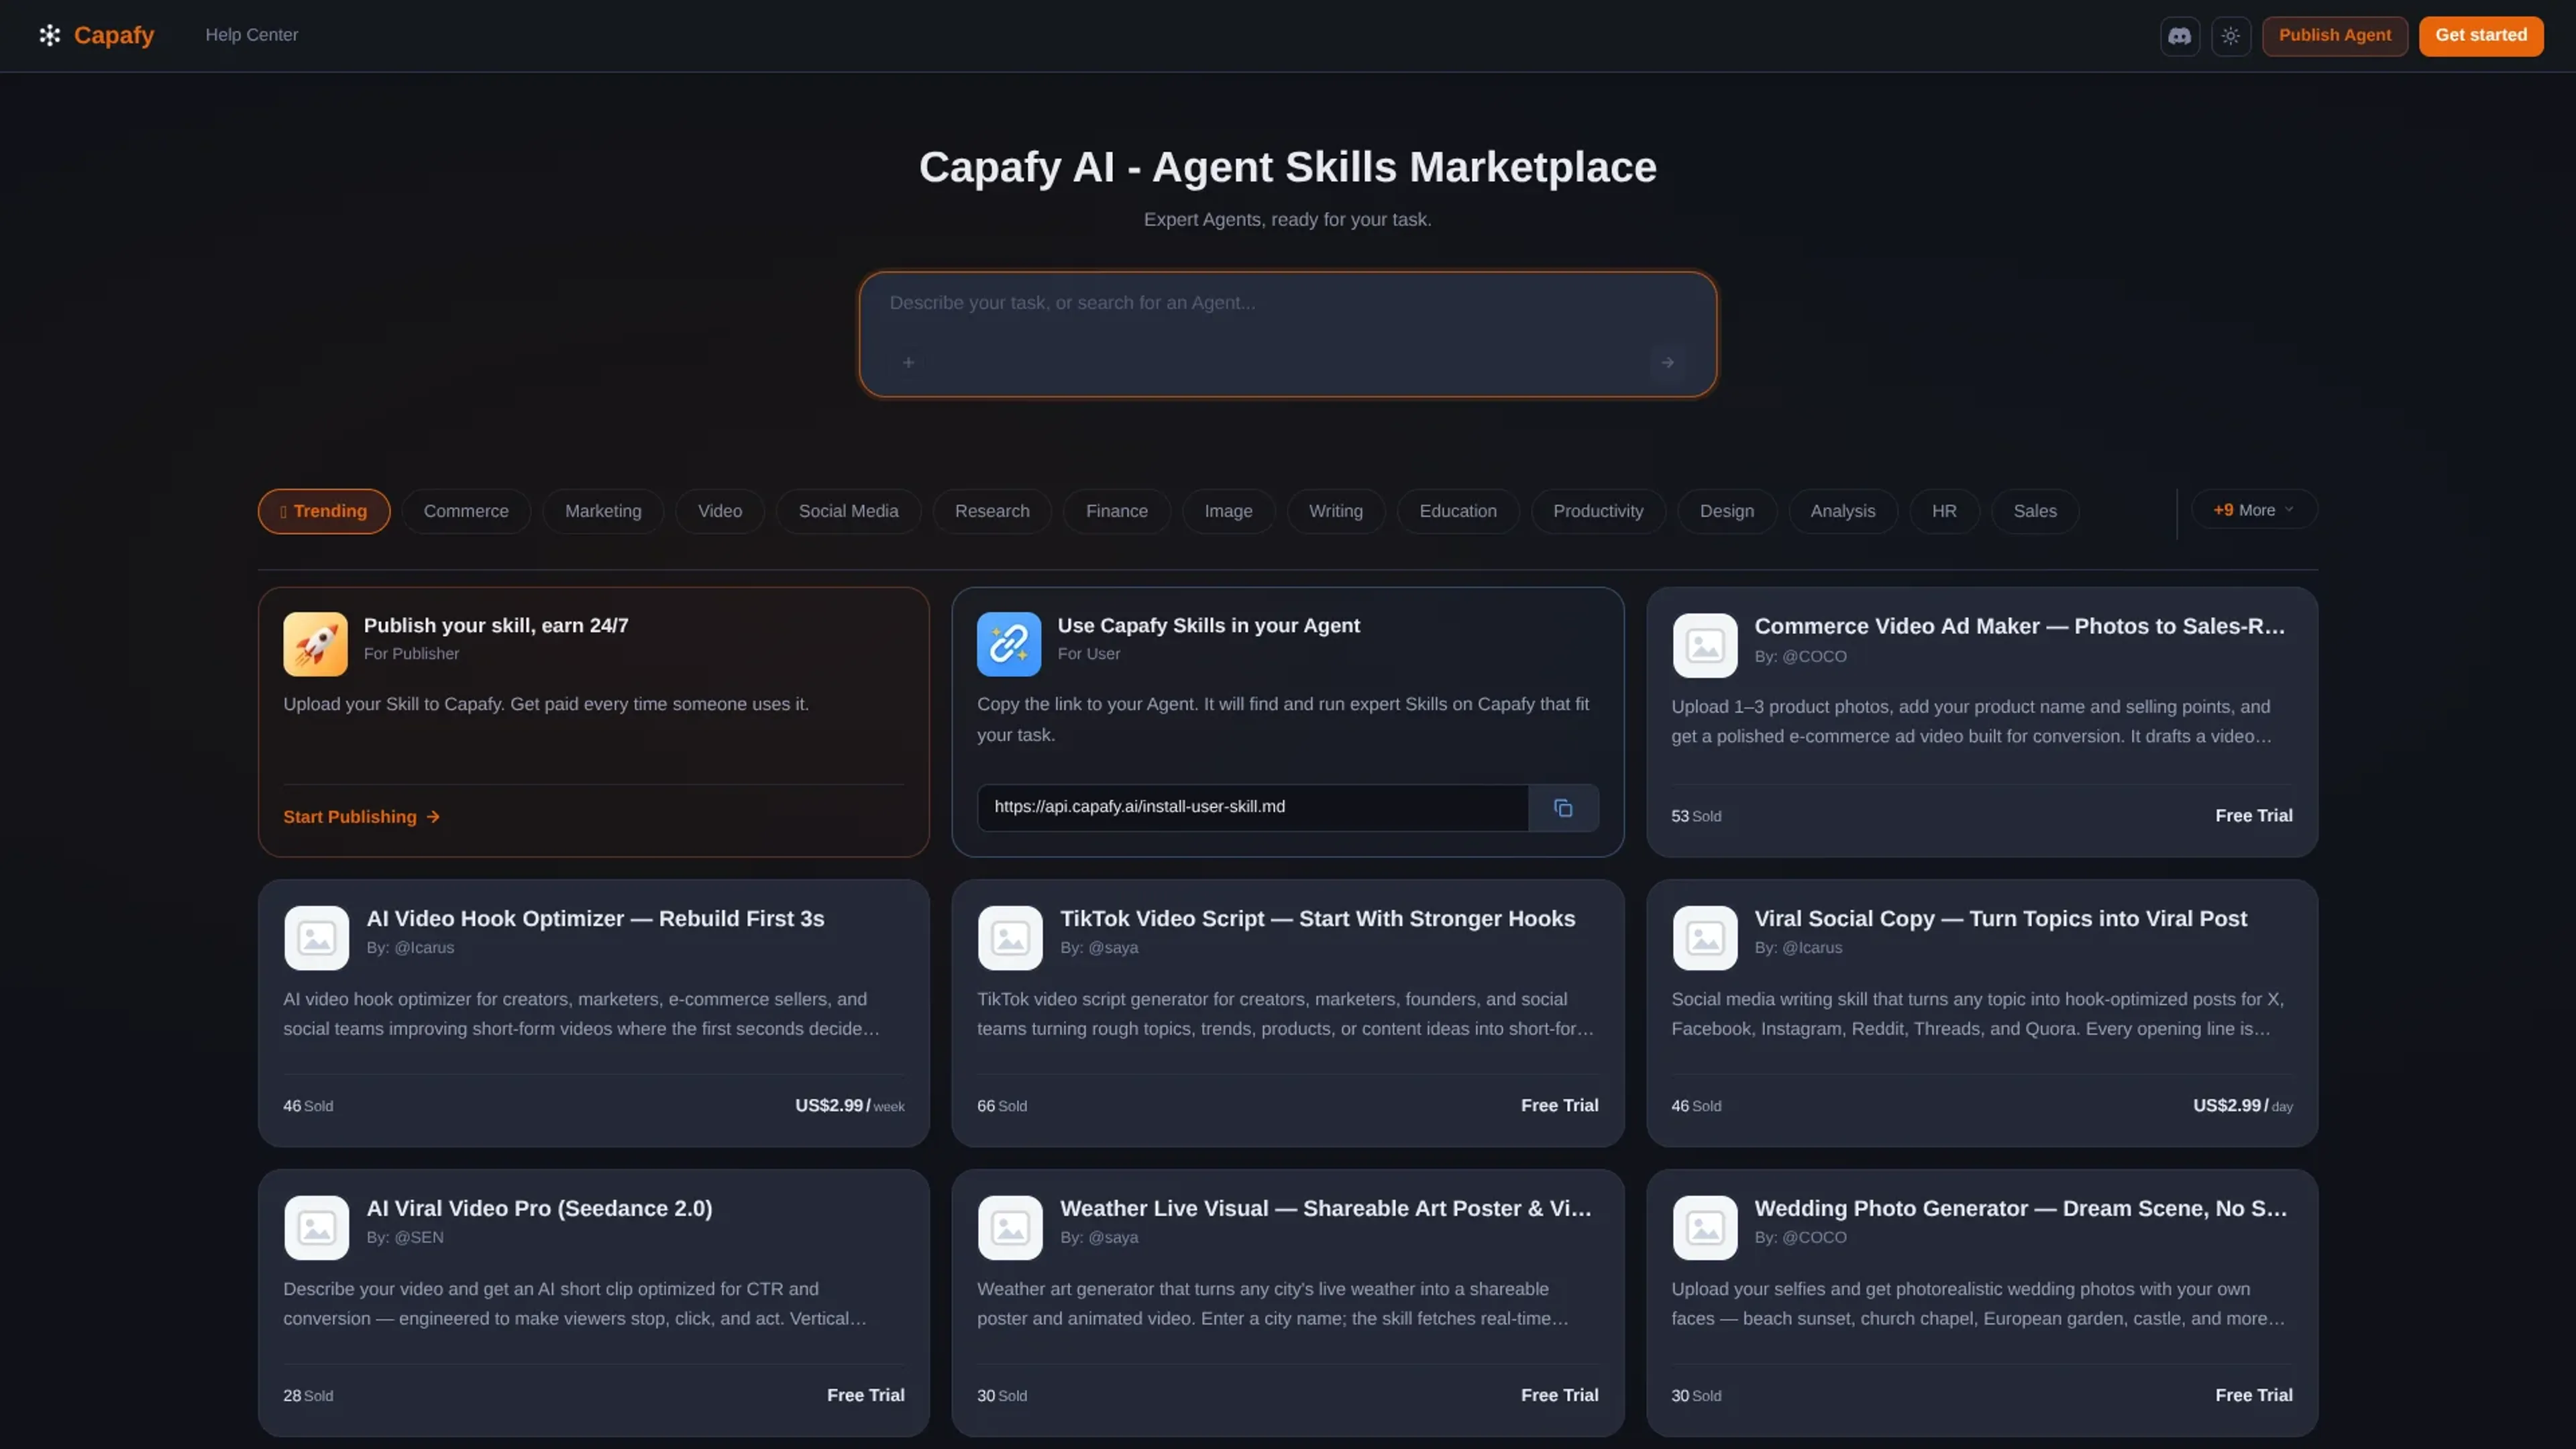Click Wedding Photo Generator thumbnail icon
The image size is (2576, 1449).
pyautogui.click(x=1705, y=1228)
